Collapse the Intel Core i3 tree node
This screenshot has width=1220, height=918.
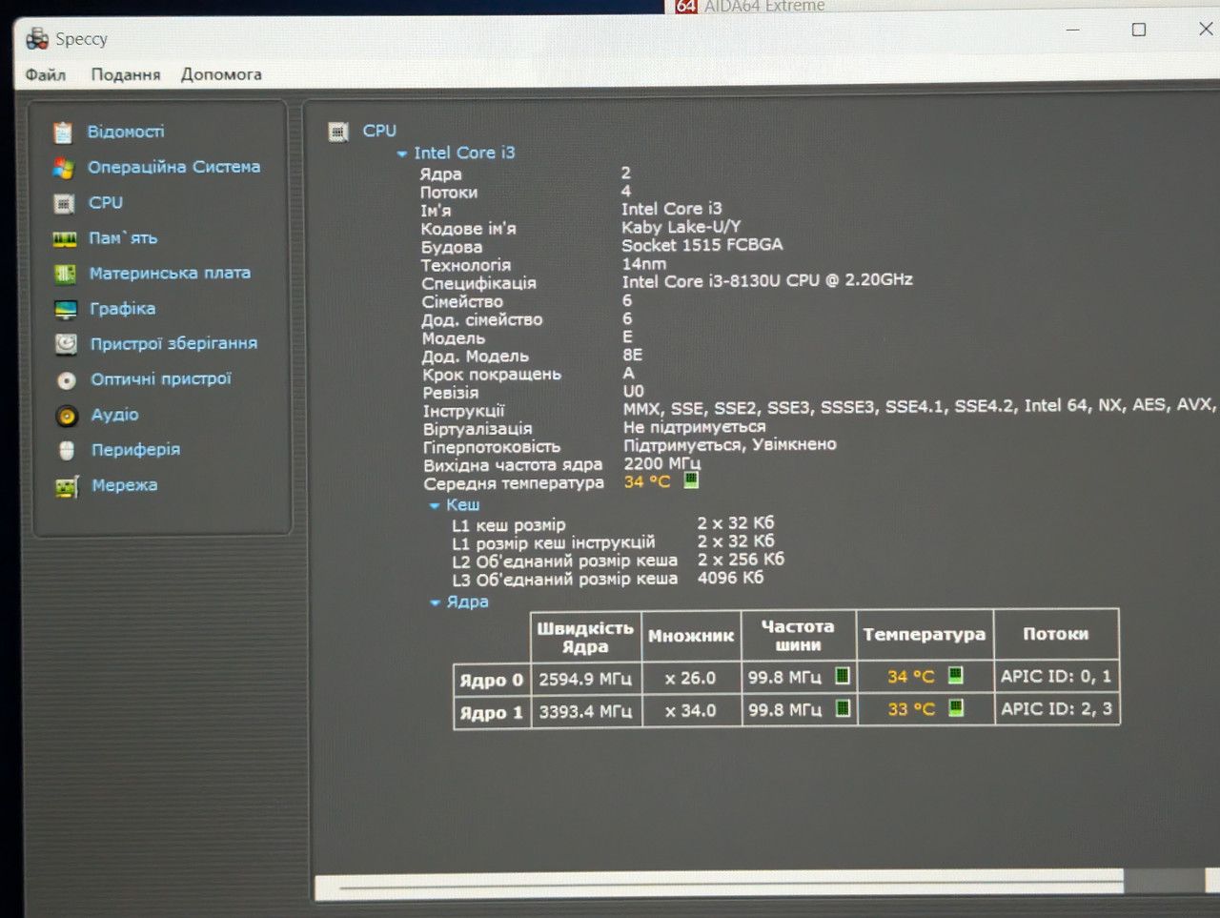402,153
